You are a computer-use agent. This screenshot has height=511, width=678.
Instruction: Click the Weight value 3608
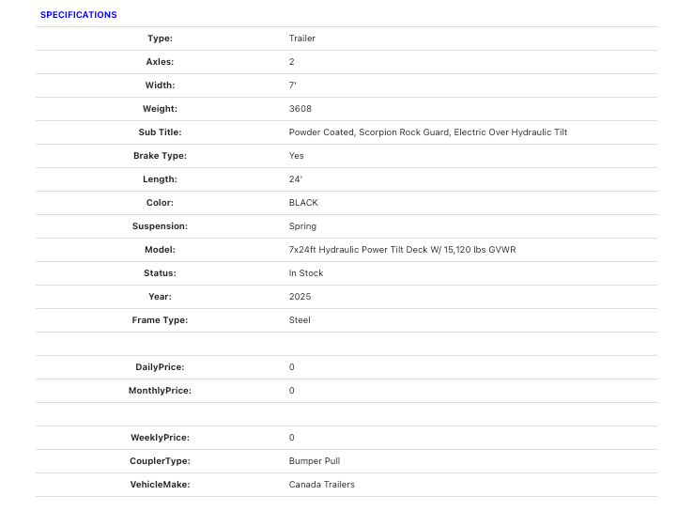coord(300,109)
